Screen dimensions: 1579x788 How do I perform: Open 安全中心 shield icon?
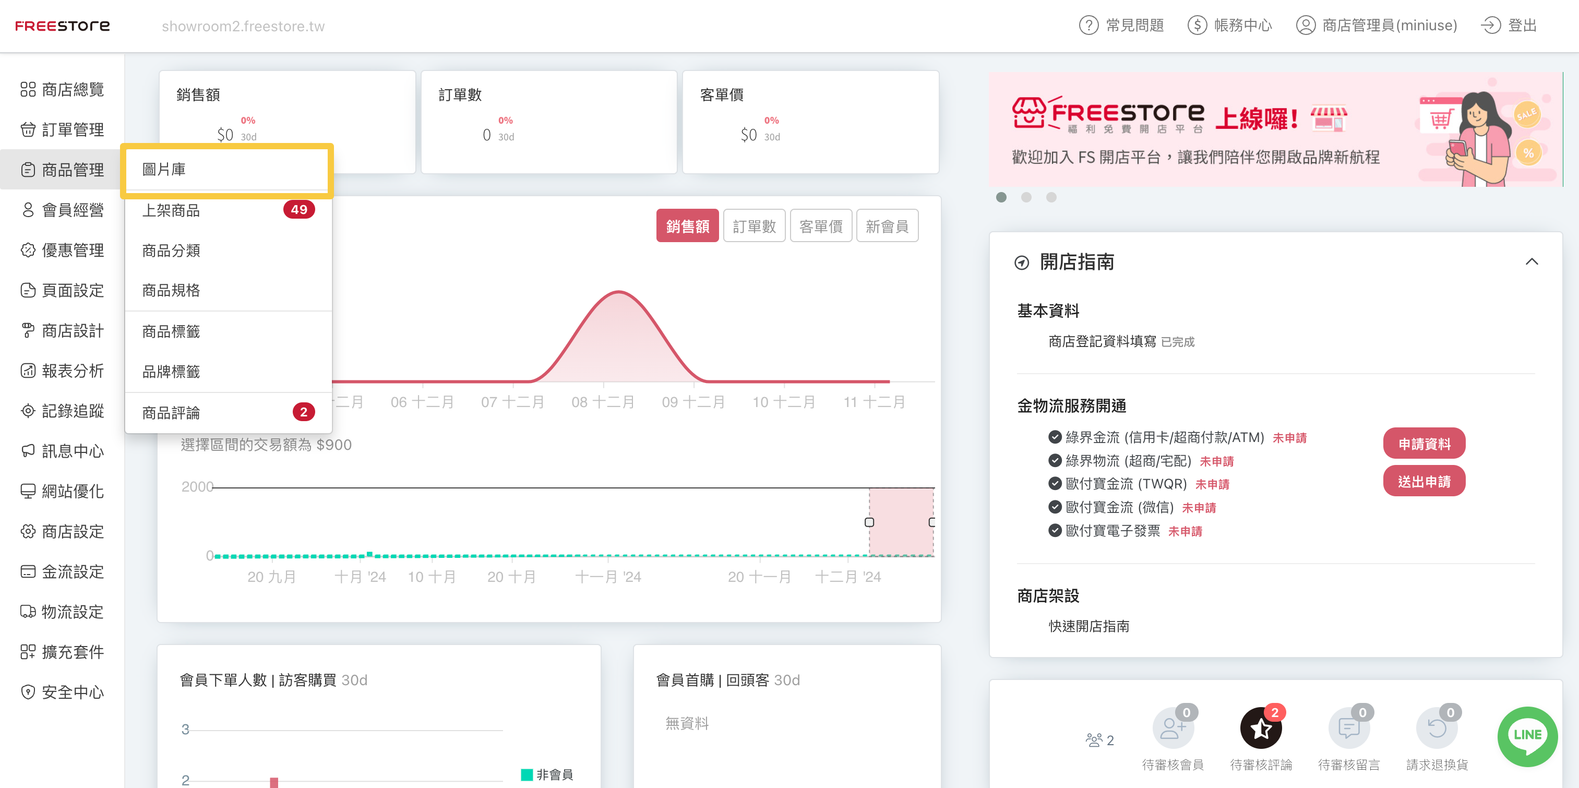pyautogui.click(x=28, y=692)
